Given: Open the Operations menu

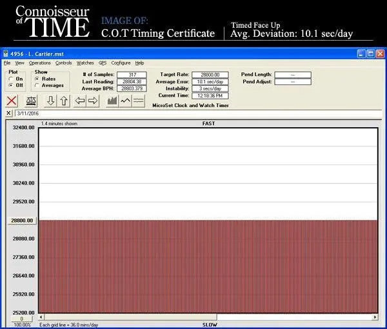Looking at the screenshot, I should (x=39, y=63).
